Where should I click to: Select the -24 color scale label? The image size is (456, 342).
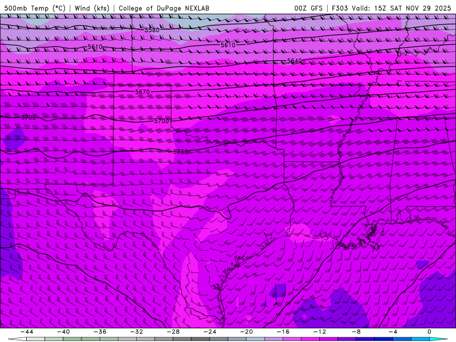pyautogui.click(x=210, y=332)
